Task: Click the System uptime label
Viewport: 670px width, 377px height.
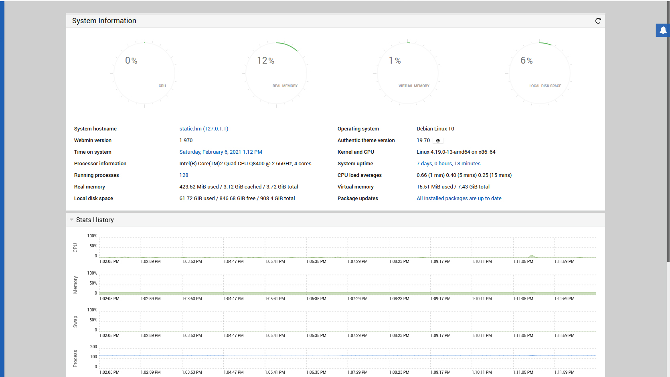Action: point(355,164)
